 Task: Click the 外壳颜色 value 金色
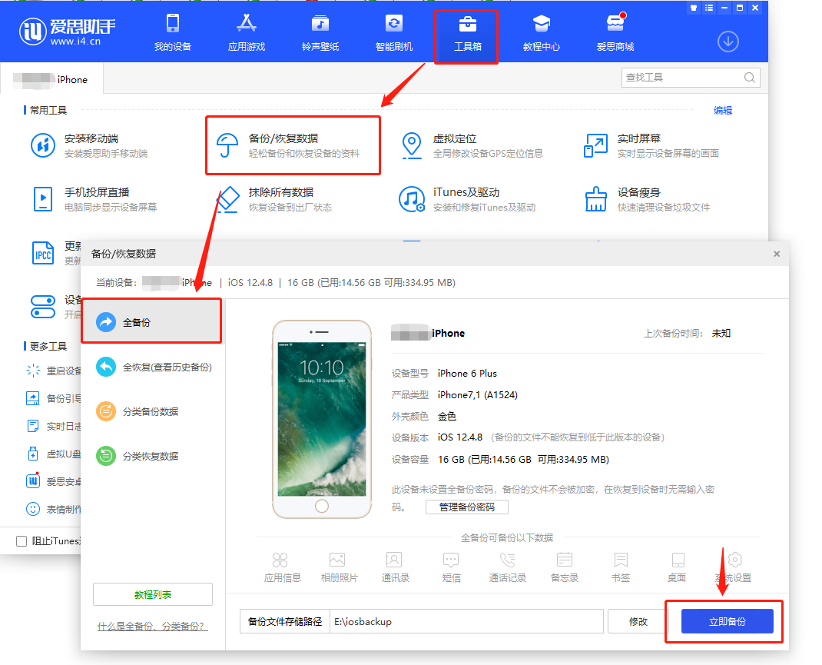pyautogui.click(x=446, y=417)
